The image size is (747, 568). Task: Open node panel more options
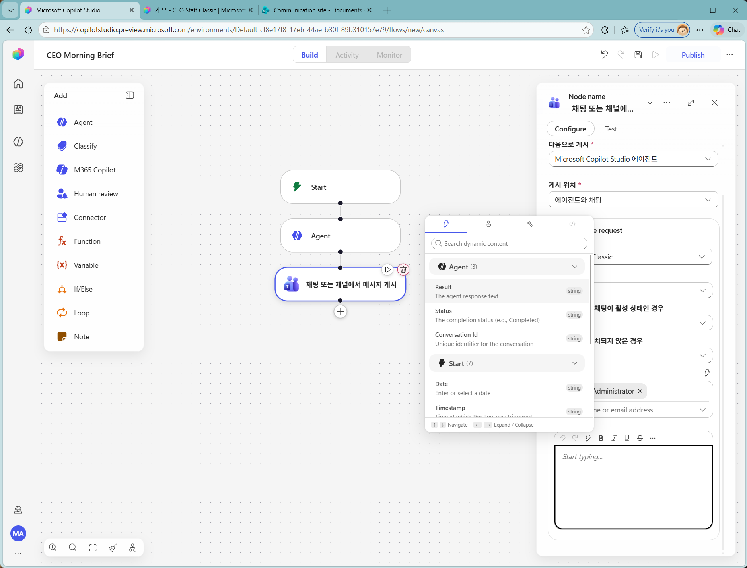(667, 103)
